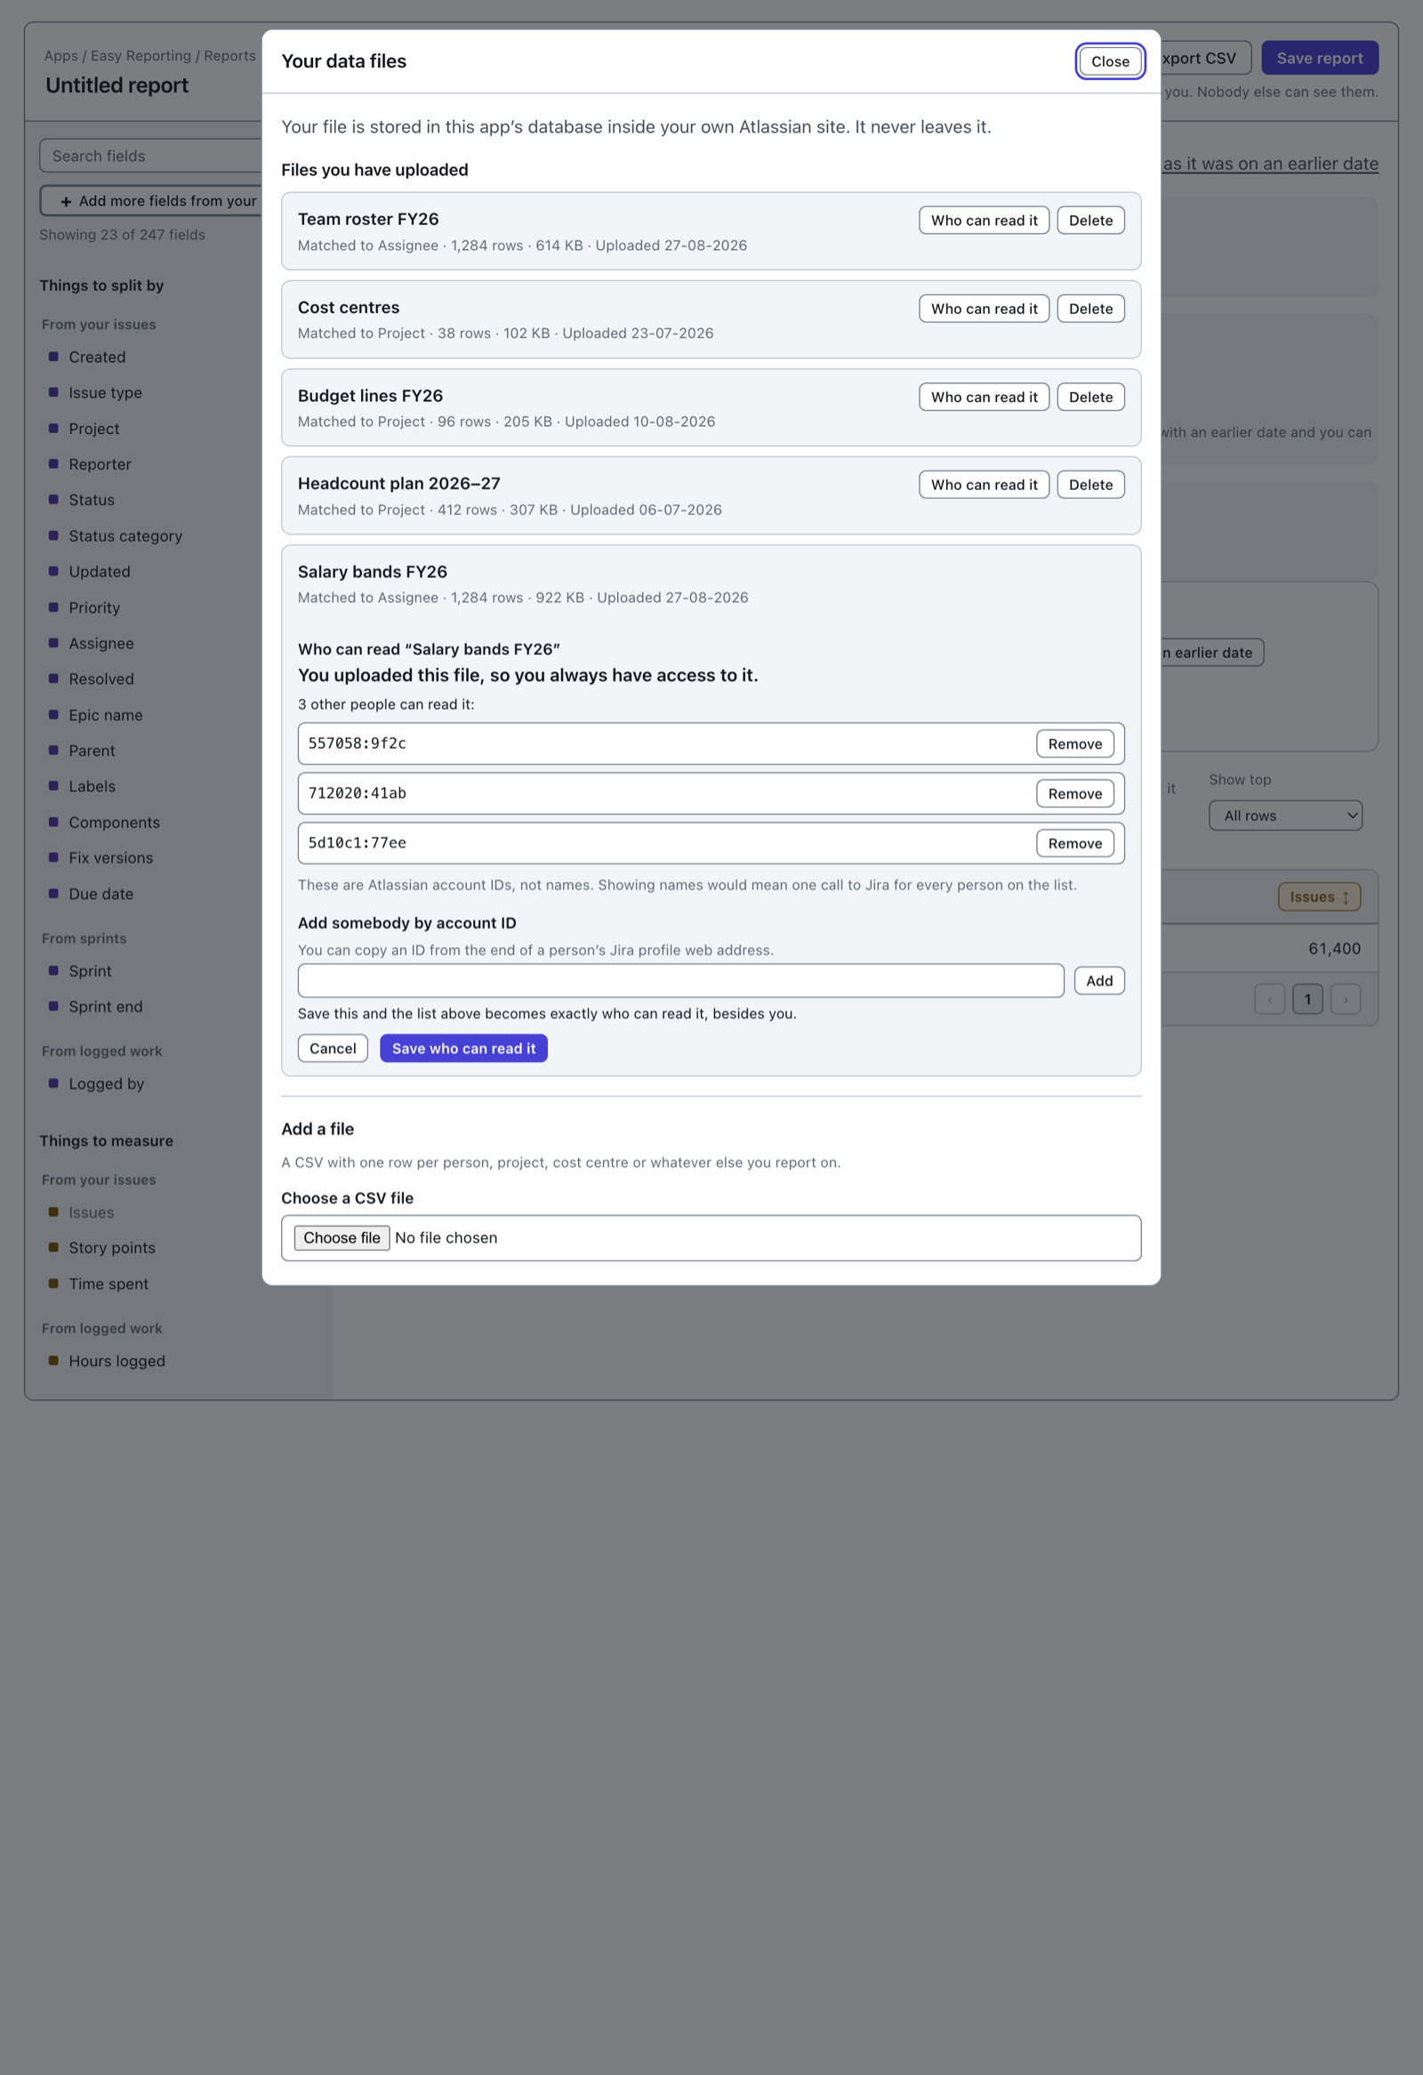The width and height of the screenshot is (1423, 2075).
Task: Select the Issue type field
Action: pos(105,393)
